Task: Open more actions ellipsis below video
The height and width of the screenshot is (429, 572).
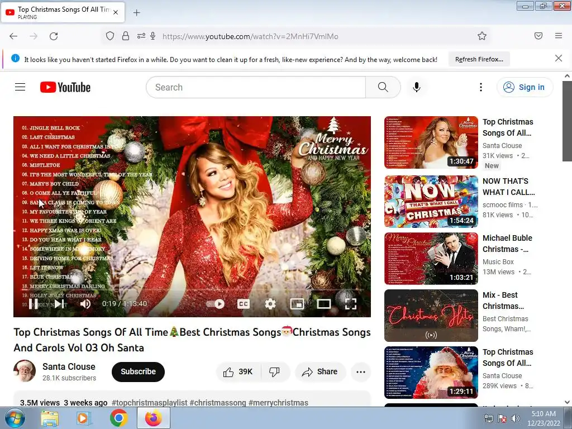Action: pos(361,371)
